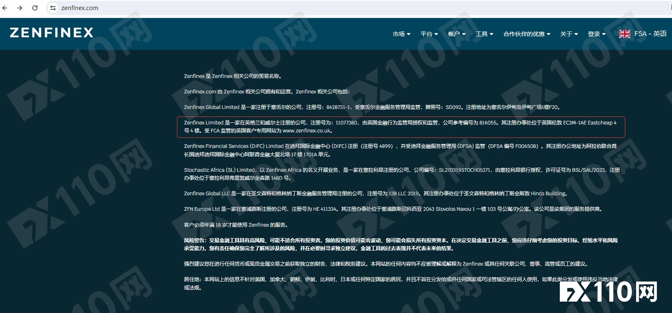Click the 强烈建议 advice paragraph
Image resolution: width=672 pixels, height=313 pixels.
(387, 264)
